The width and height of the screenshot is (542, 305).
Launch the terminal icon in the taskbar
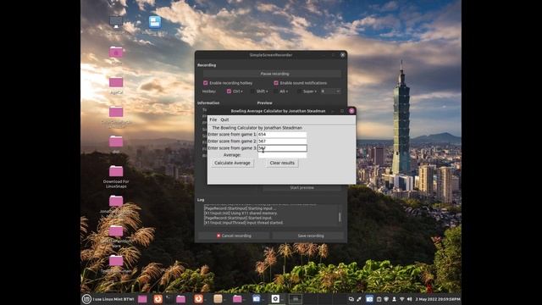coord(169,299)
